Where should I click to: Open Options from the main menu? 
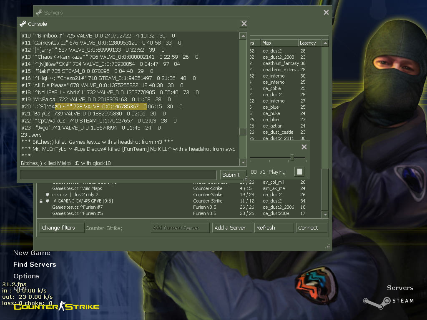click(x=26, y=276)
